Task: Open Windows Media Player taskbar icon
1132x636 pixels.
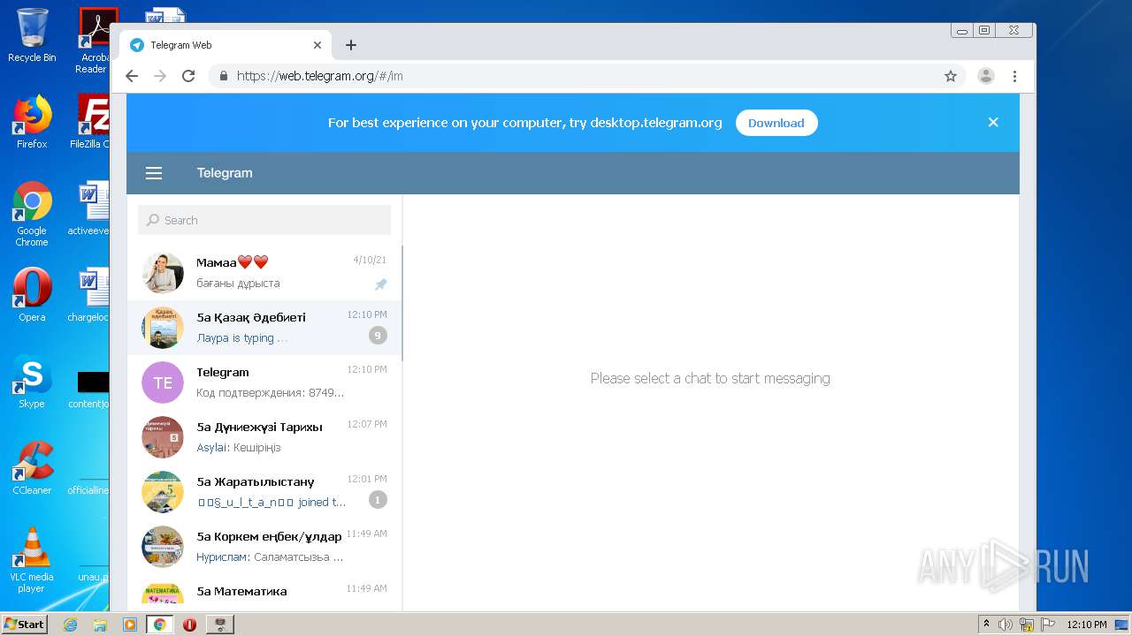Action: point(130,625)
